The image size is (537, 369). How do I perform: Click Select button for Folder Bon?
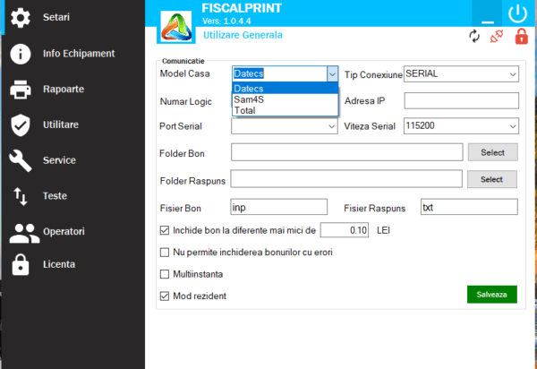pyautogui.click(x=492, y=152)
